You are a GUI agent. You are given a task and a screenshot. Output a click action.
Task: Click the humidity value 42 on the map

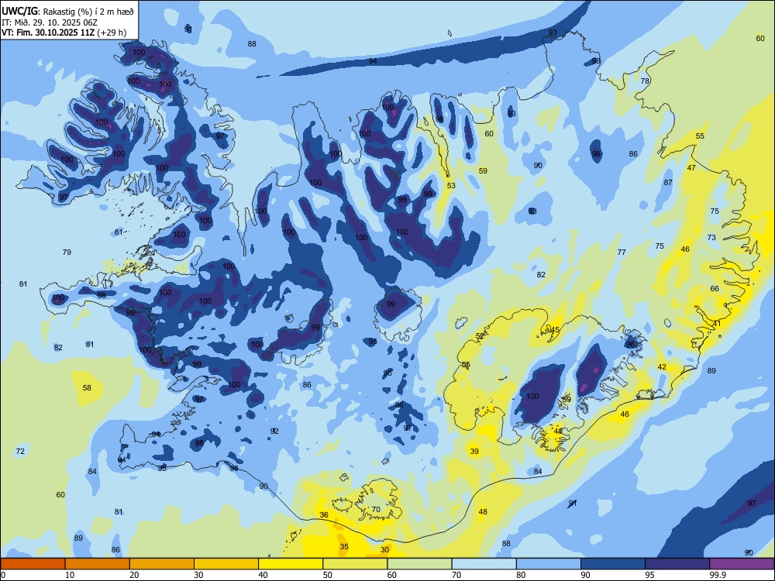point(662,367)
